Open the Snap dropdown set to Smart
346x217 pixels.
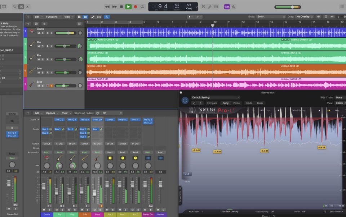[270, 17]
